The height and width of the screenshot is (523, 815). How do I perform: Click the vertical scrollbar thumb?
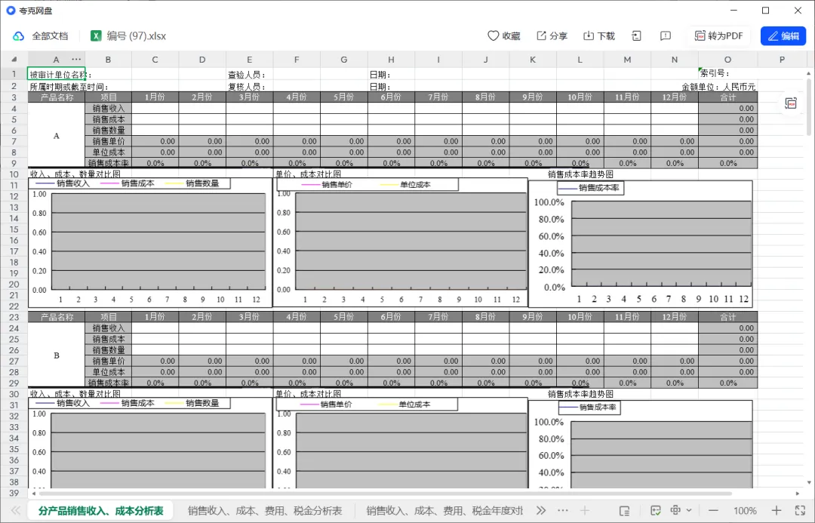(808, 106)
